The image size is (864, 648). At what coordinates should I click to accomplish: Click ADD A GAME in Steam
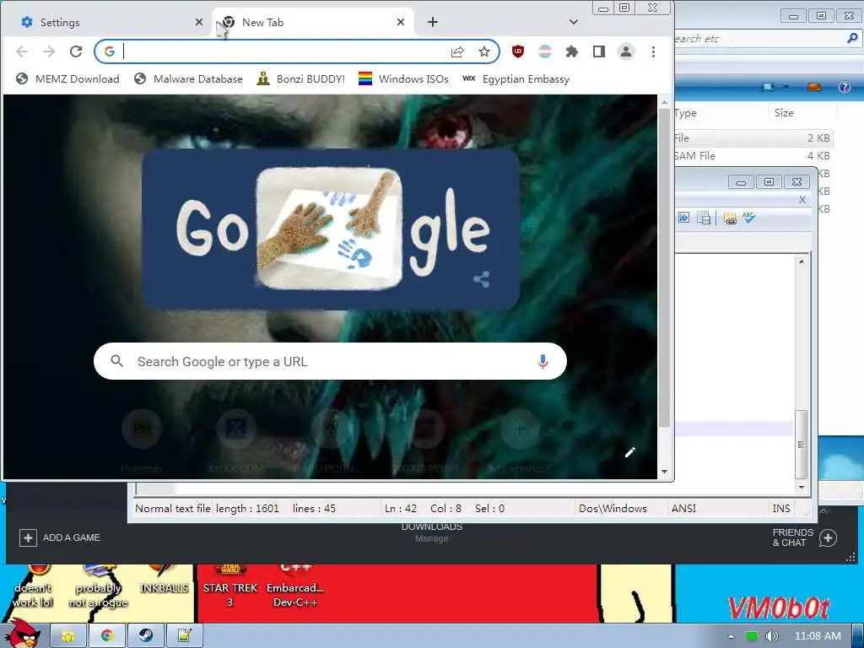click(60, 537)
